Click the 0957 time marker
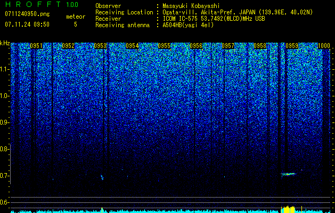The width and height of the screenshot is (335, 213). point(228,46)
